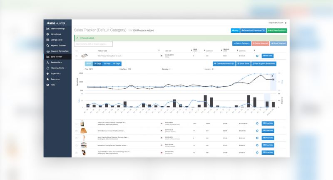Collapse chart with Hide Data button
Screen dimensions: 333x180
click(x=268, y=56)
